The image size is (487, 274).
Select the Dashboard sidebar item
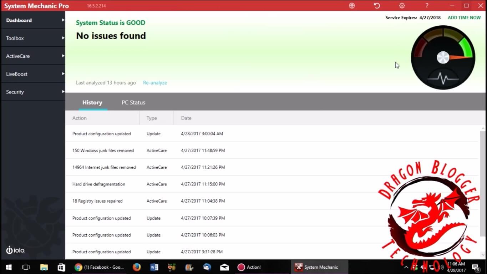[33, 20]
